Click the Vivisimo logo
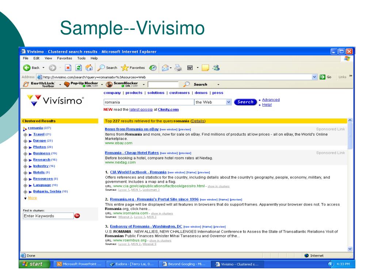 coord(56,101)
